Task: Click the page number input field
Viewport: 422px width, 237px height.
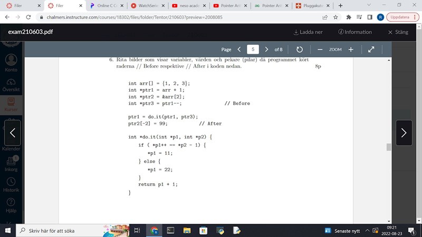Action: tap(253, 49)
